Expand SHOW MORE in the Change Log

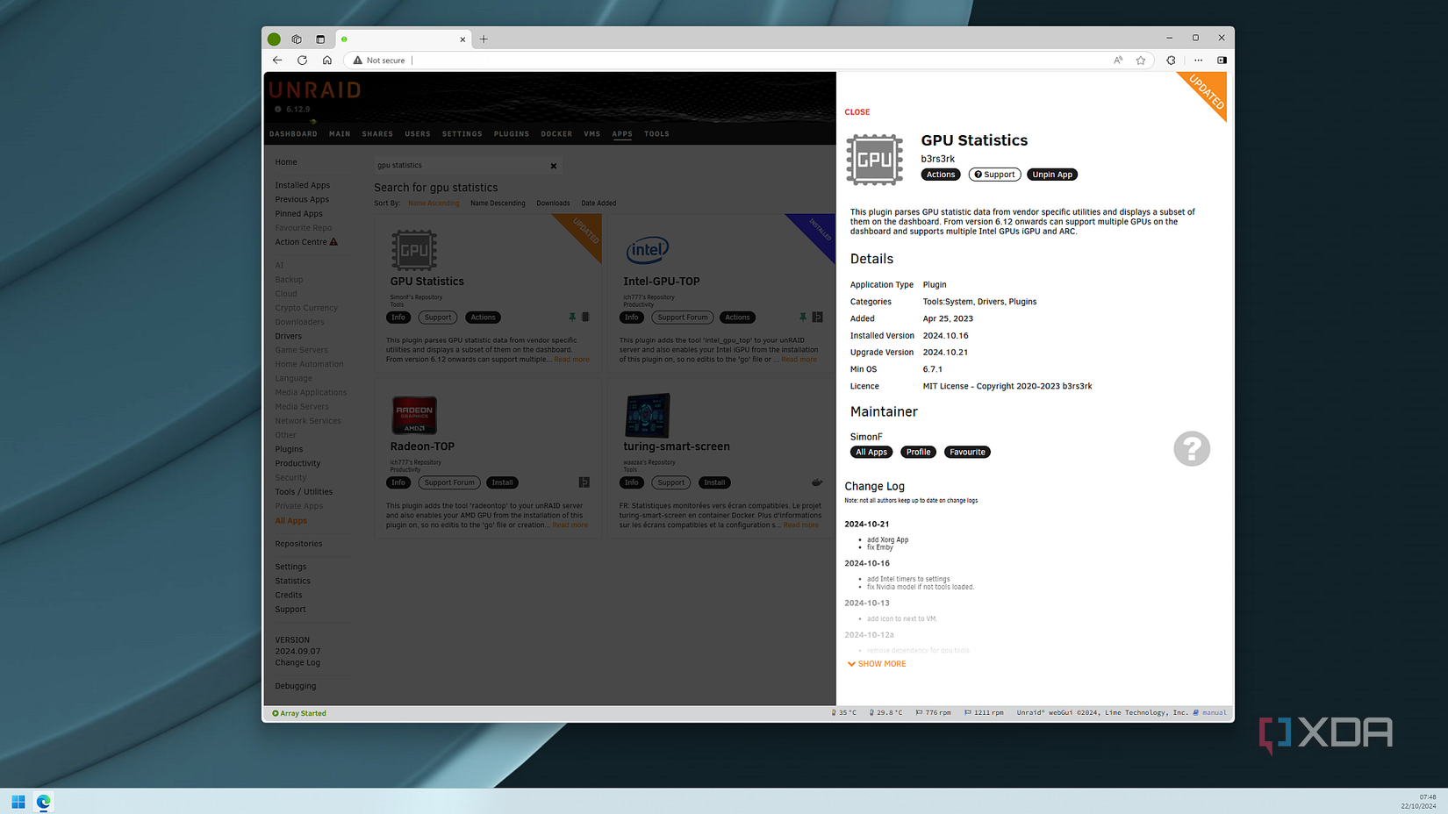(877, 664)
